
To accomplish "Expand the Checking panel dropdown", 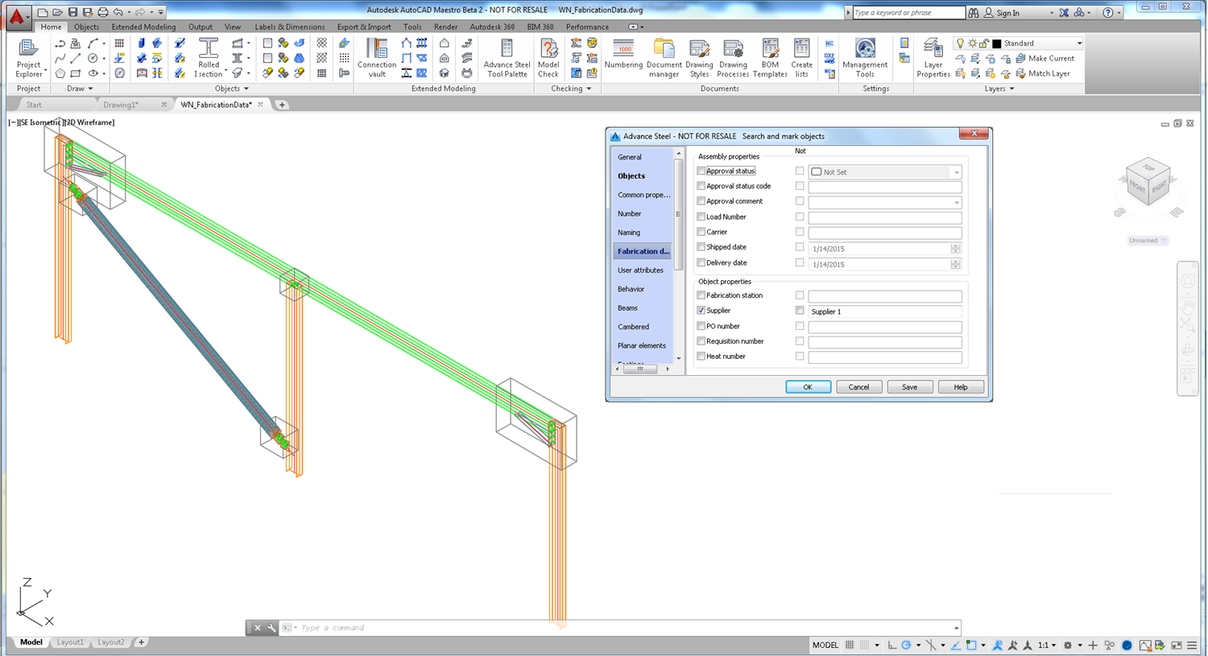I will [572, 89].
